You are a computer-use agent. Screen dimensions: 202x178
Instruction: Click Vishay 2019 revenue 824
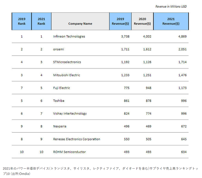pyautogui.click(x=127, y=113)
